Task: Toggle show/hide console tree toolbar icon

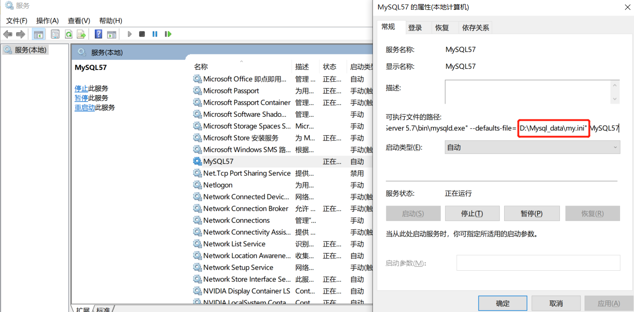Action: click(x=39, y=34)
